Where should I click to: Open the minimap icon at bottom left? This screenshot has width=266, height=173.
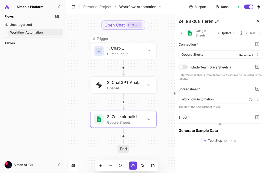(73, 166)
